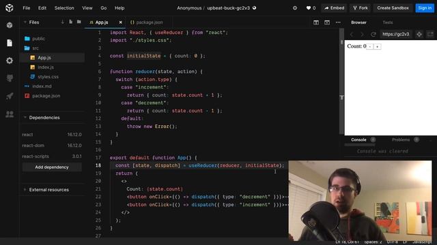Click the Create Sandbox button
The width and height of the screenshot is (437, 245).
pyautogui.click(x=393, y=8)
